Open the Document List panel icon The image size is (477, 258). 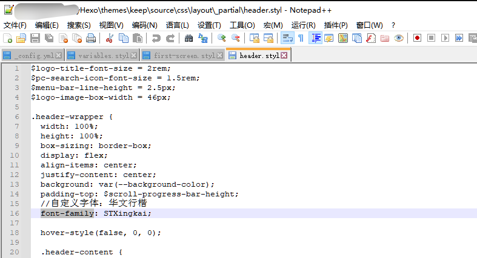pyautogui.click(x=357, y=38)
